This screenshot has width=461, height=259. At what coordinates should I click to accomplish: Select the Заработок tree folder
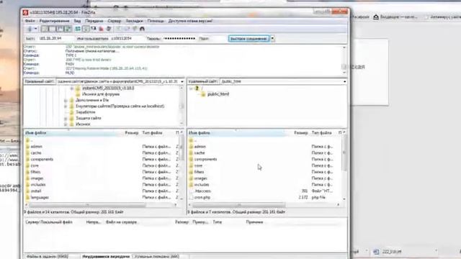coord(86,112)
